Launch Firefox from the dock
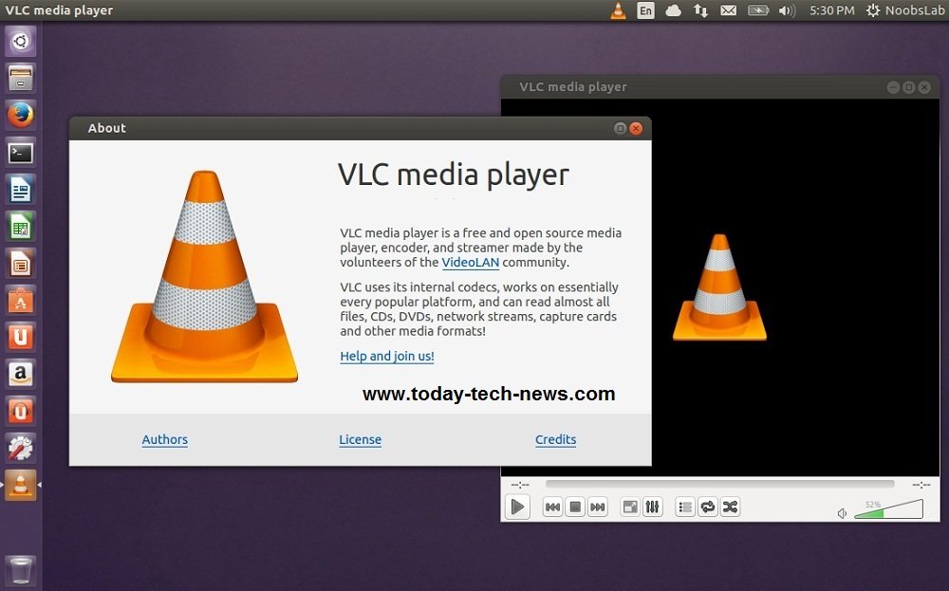 pos(20,115)
